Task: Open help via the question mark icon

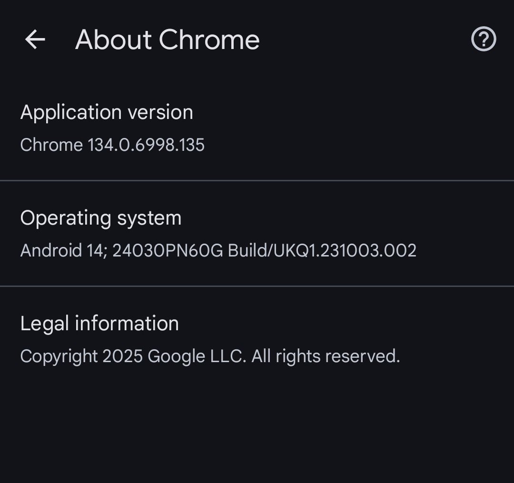Action: [484, 39]
